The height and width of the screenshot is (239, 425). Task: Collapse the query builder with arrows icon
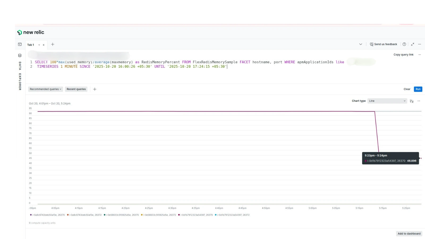(x=413, y=44)
